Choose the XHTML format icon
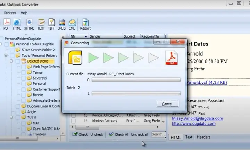Image resolution: width=250 pixels, height=150 pixels. pos(29,24)
